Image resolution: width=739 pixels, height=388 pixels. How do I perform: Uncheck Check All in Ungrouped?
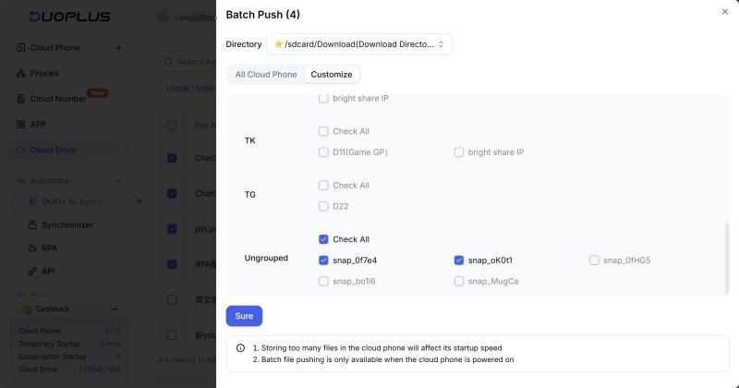click(323, 239)
